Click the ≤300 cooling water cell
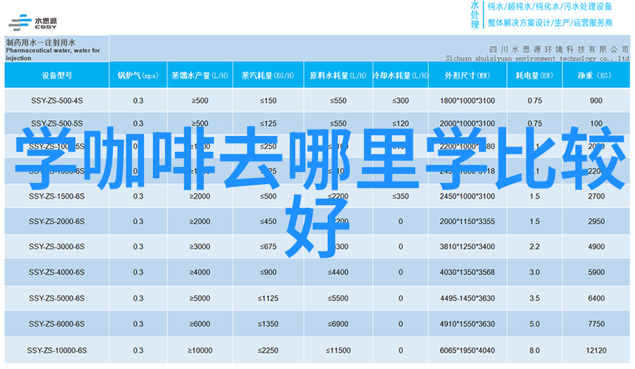The width and height of the screenshot is (635, 369). click(x=400, y=100)
